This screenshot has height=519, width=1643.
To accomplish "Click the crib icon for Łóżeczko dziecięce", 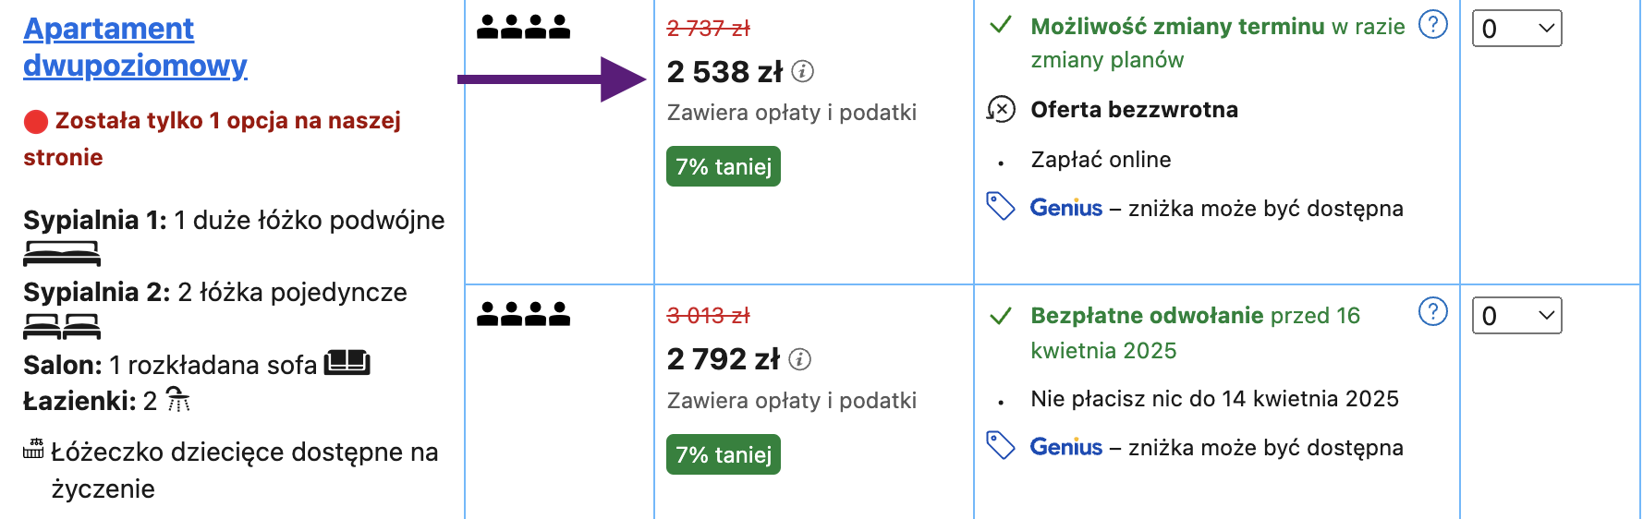I will pyautogui.click(x=33, y=449).
